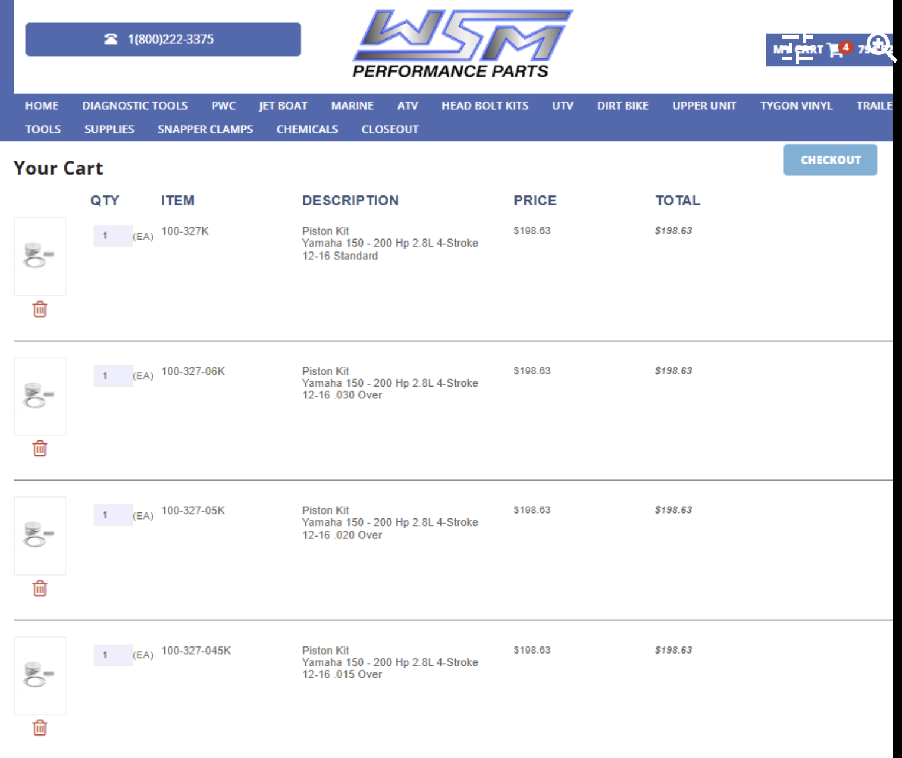Click quantity field for 100-327-06K
The image size is (902, 758).
tap(113, 375)
